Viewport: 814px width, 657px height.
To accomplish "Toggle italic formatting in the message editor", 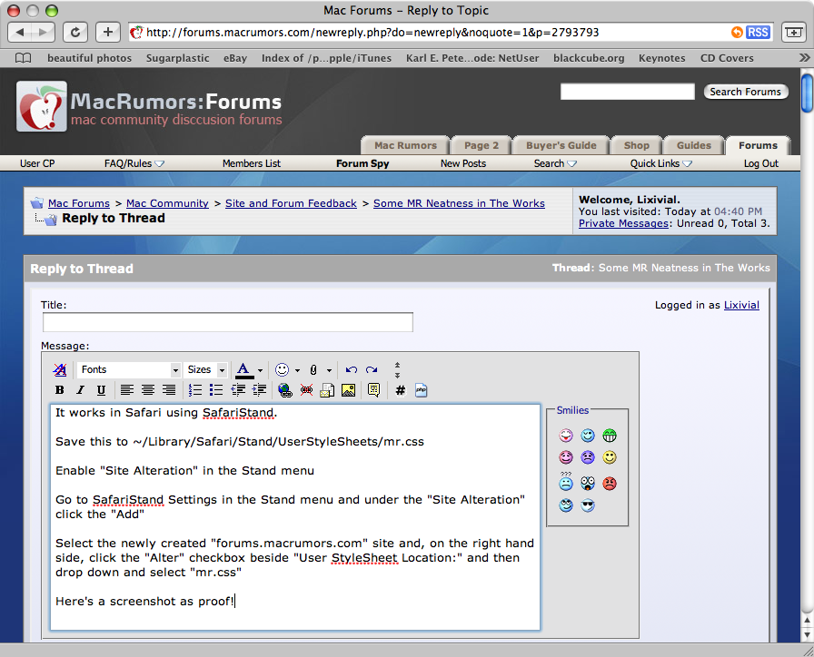I will click(81, 390).
